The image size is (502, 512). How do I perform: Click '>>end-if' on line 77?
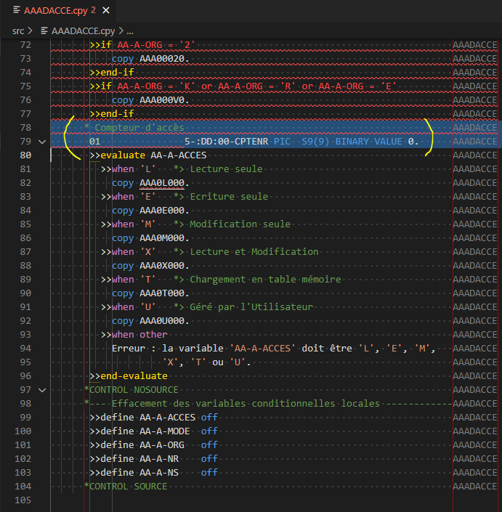click(x=112, y=113)
